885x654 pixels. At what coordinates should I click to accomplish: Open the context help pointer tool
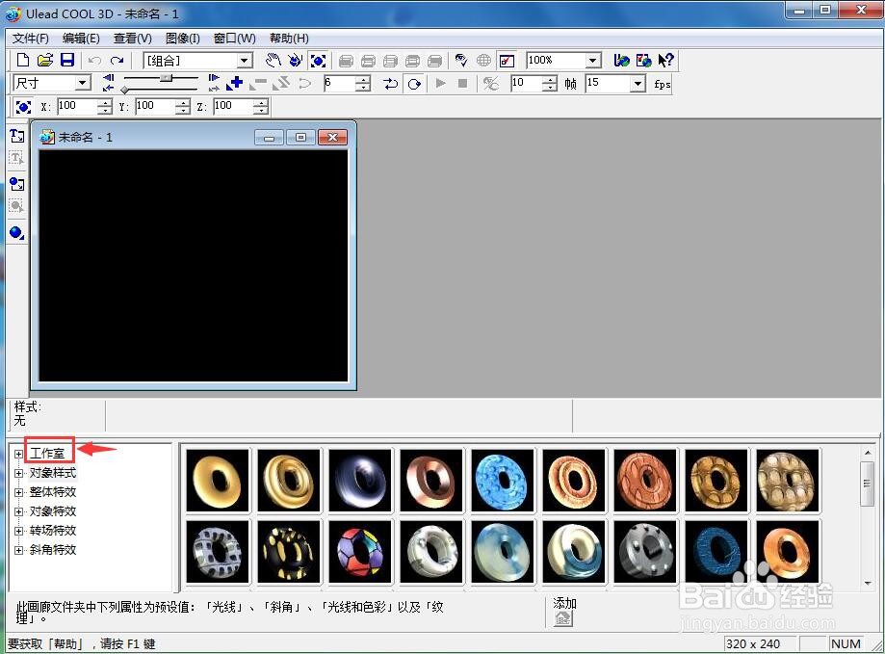pyautogui.click(x=666, y=61)
